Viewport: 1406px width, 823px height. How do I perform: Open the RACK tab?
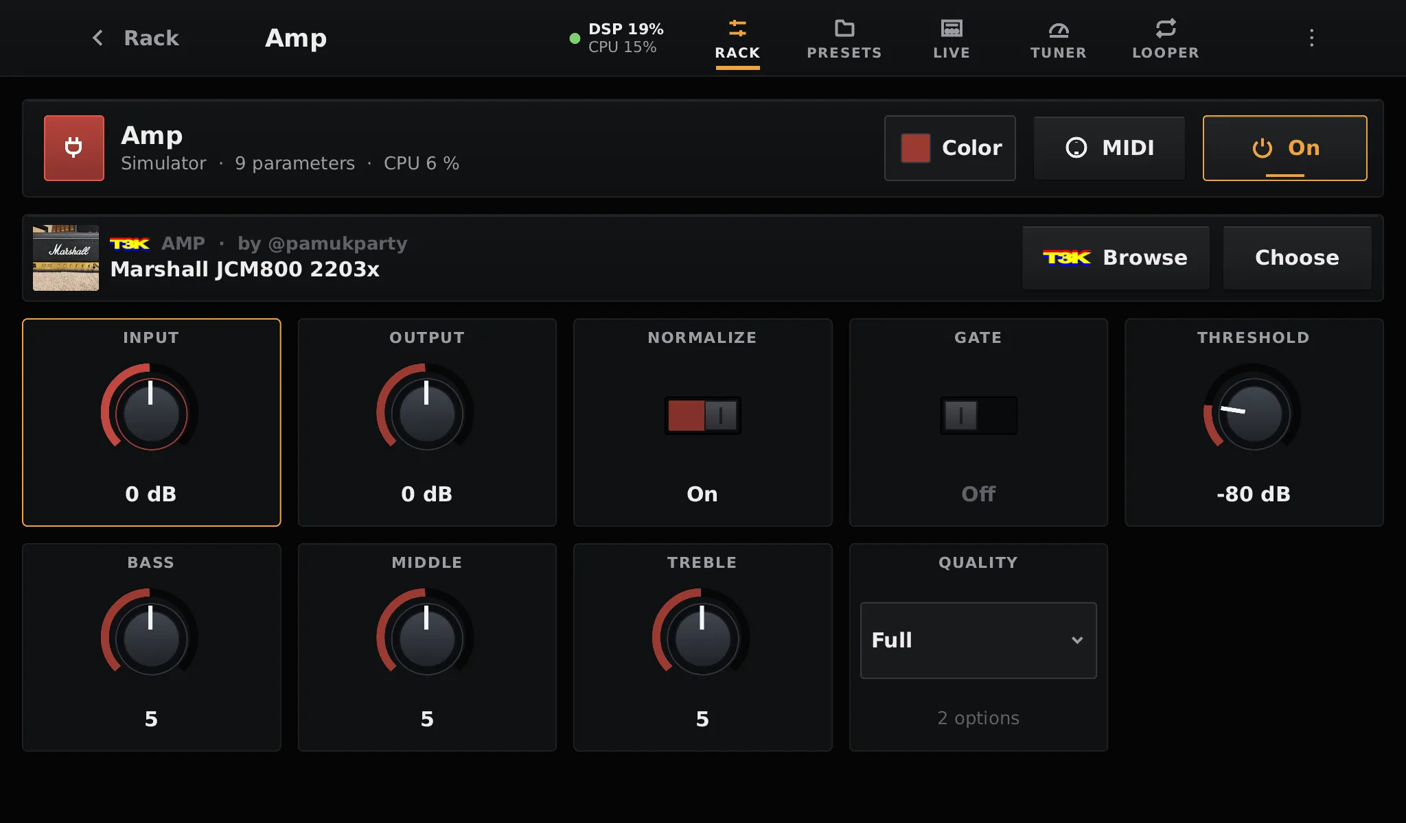[x=737, y=40]
